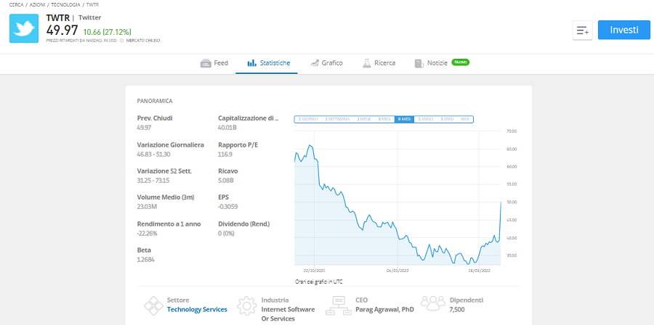Select the Statistiche tab
This screenshot has height=325, width=654.
tap(269, 63)
